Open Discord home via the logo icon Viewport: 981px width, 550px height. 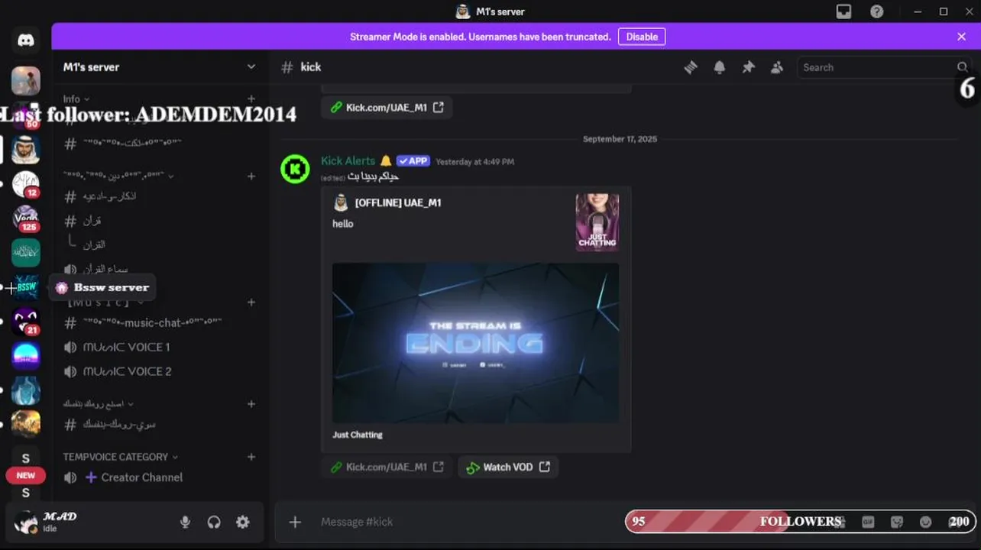[26, 40]
